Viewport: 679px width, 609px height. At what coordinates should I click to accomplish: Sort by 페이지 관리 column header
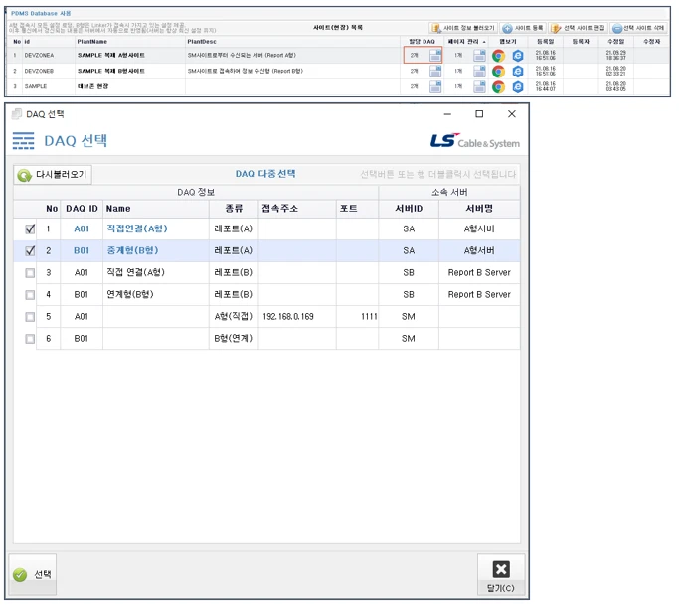pyautogui.click(x=467, y=42)
